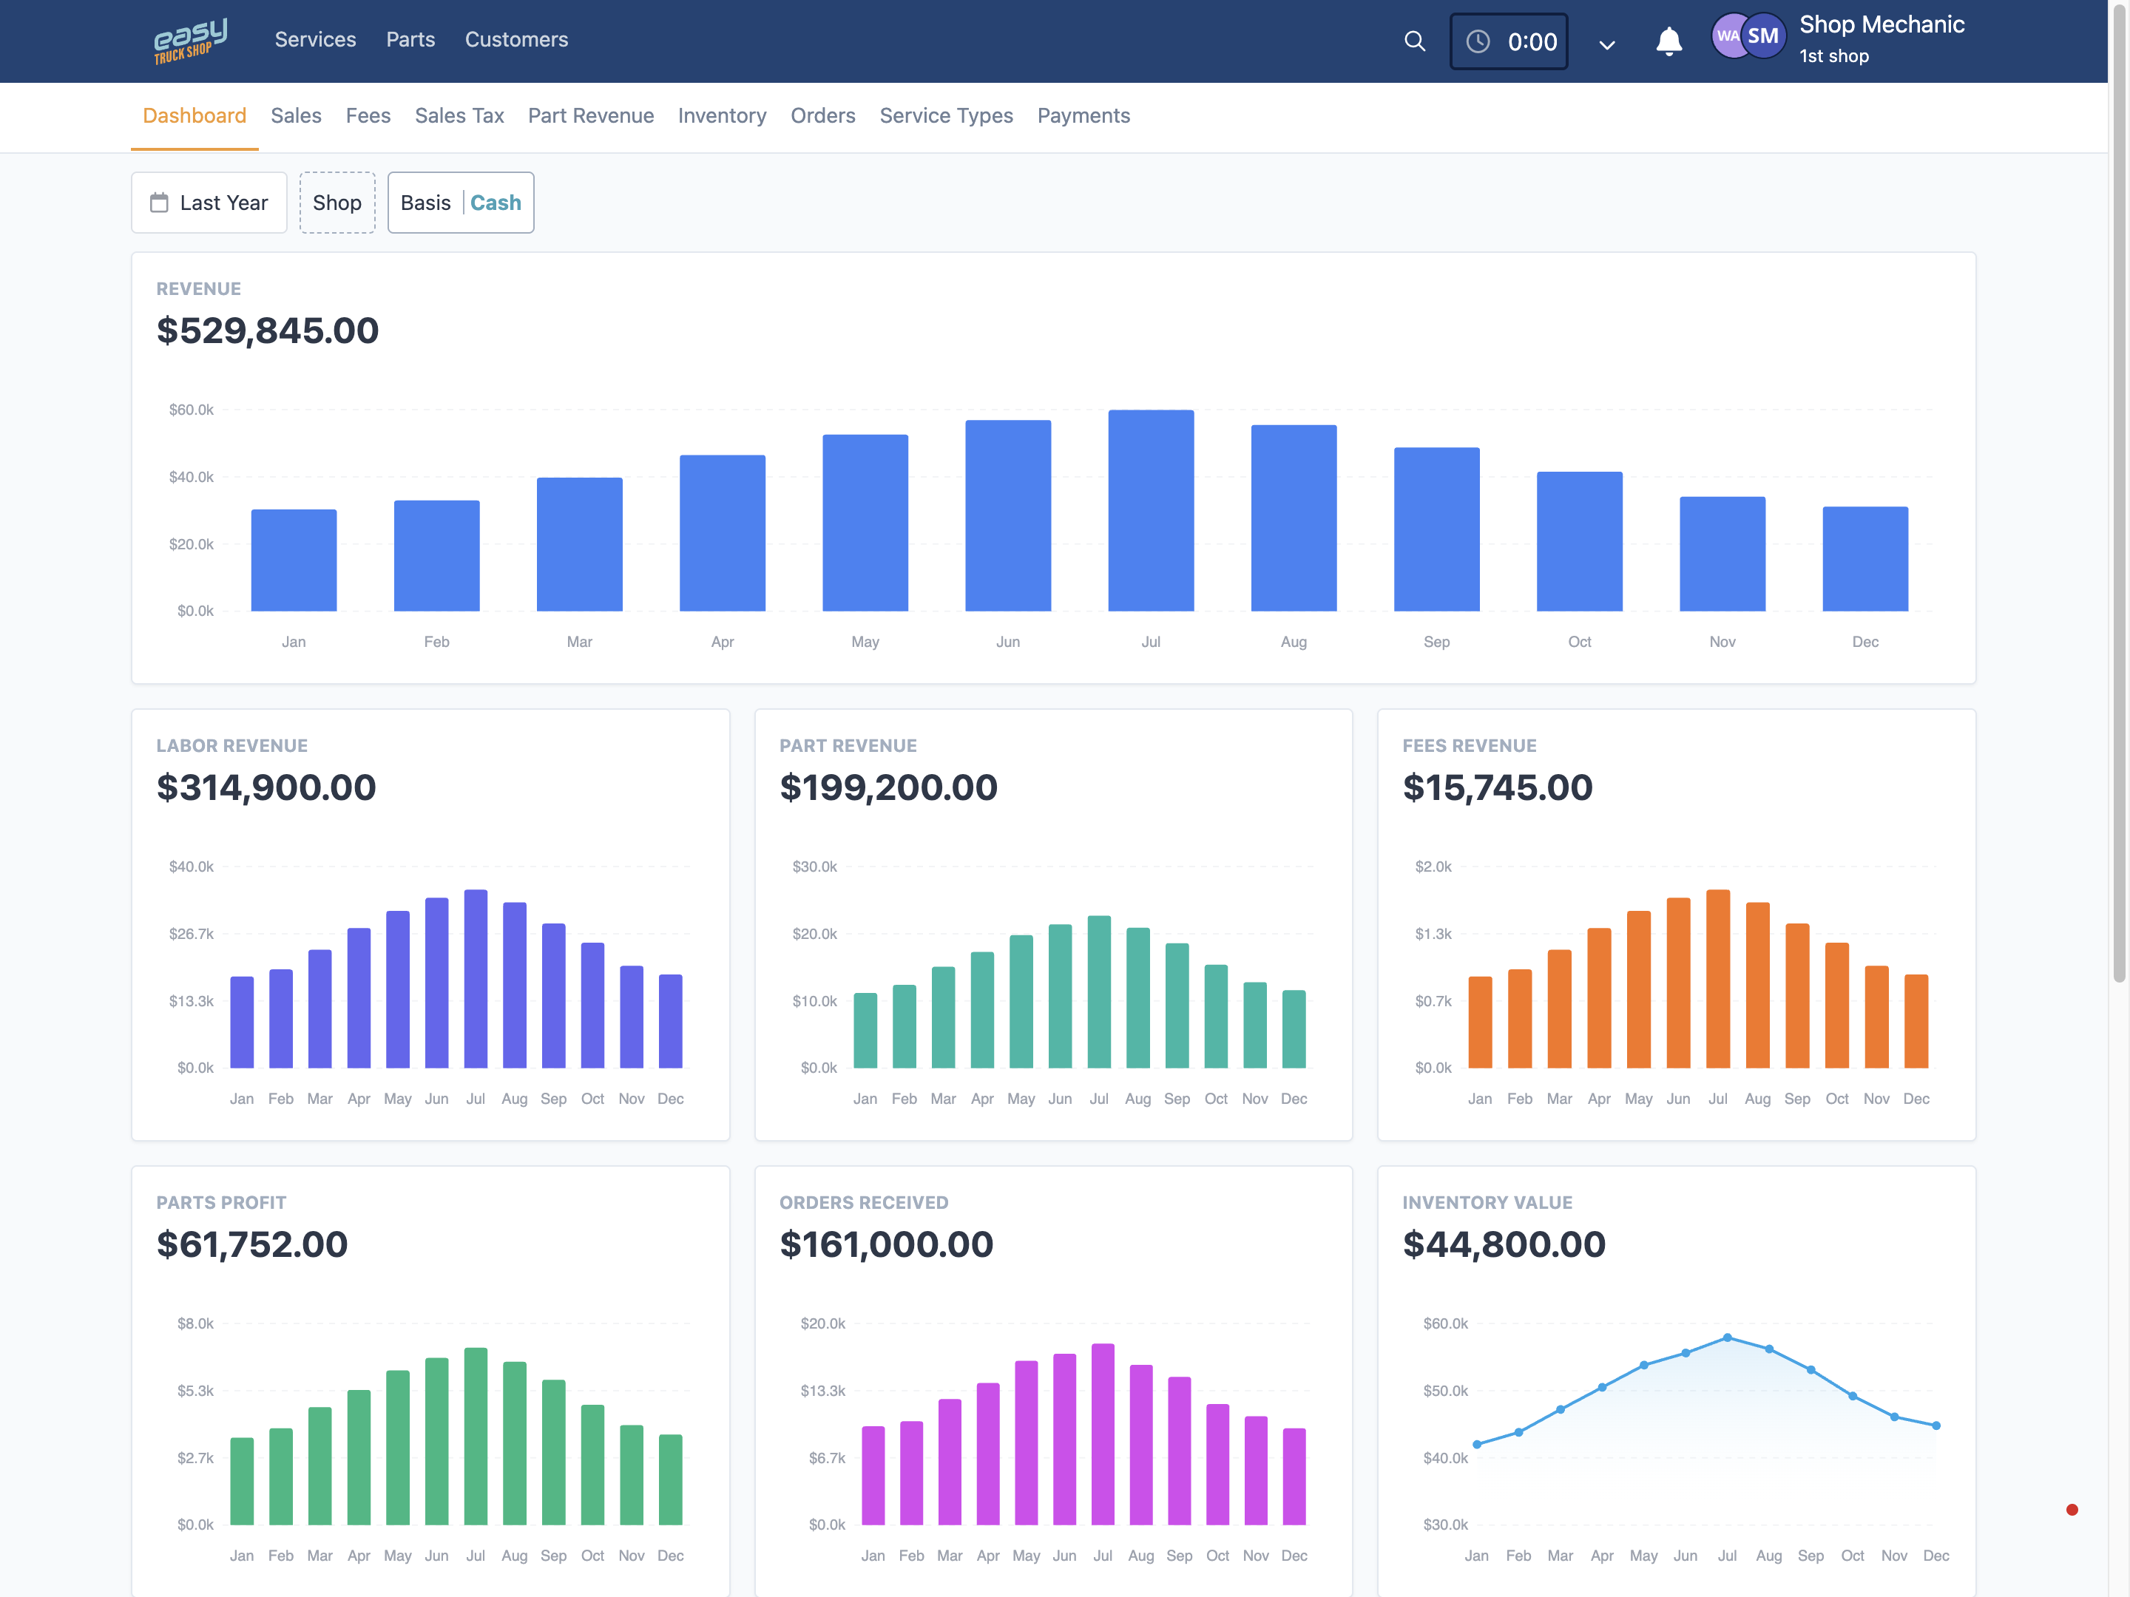
Task: Click the July point in Inventory Value chart
Action: coord(1726,1337)
